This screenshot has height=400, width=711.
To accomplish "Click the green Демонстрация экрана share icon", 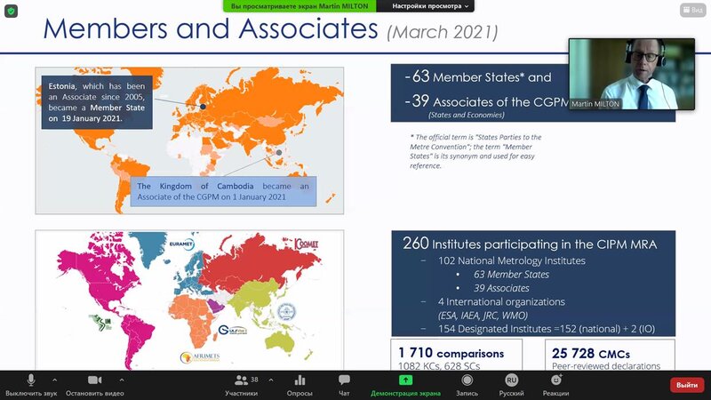I will pos(404,384).
